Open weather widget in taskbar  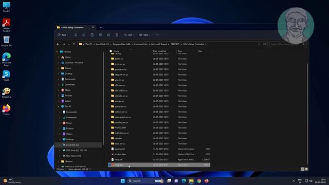click(12, 181)
